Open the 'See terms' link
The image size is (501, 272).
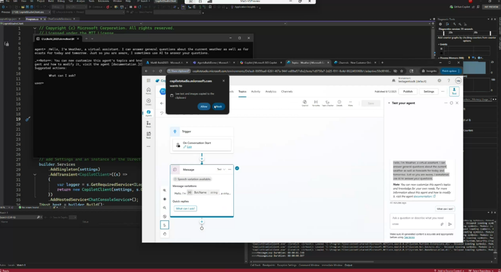tap(410, 237)
